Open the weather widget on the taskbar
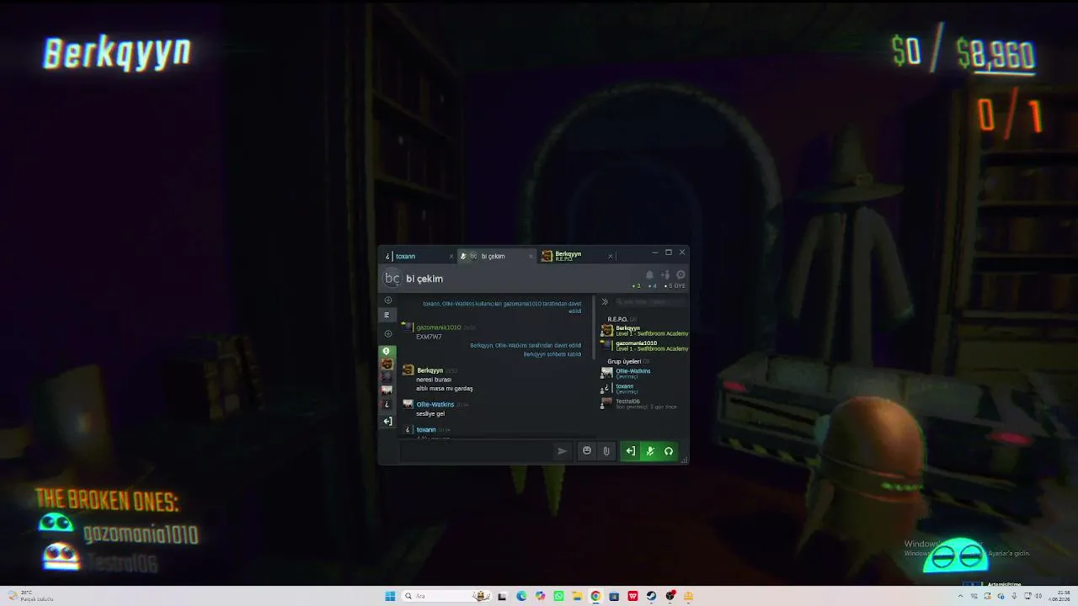 point(29,596)
